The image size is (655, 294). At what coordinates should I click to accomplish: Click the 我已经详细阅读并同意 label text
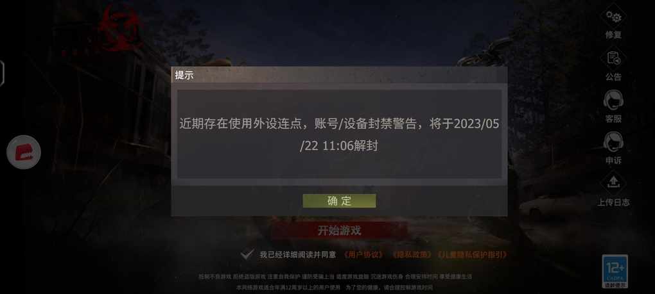297,254
